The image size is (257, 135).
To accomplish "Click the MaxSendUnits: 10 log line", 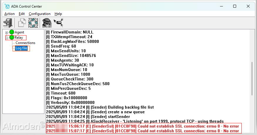I will click(x=66, y=51).
